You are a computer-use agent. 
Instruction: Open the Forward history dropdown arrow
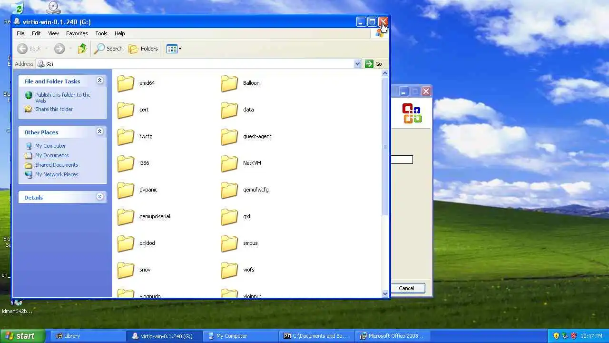(x=70, y=49)
